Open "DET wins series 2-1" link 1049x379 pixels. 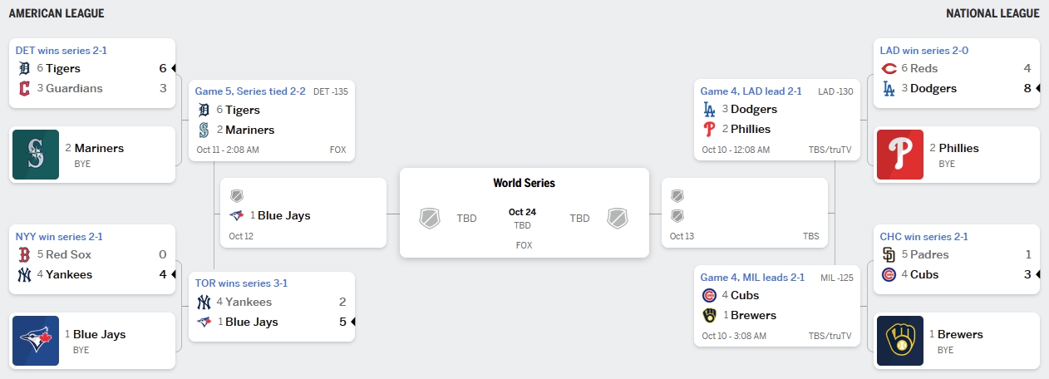point(61,51)
